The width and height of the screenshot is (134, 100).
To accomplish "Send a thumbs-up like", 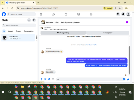I will (128, 79).
